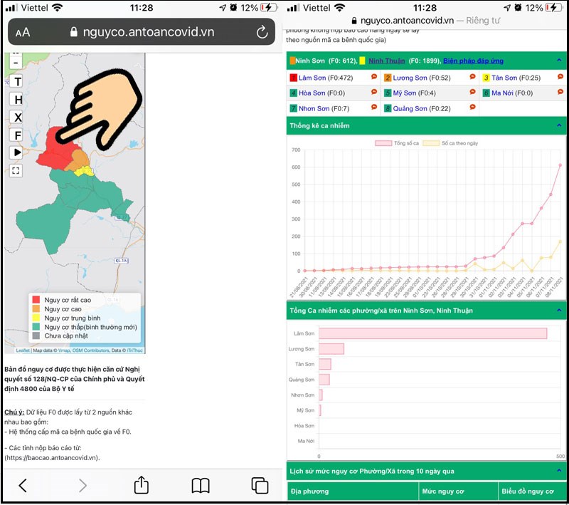Tap the H map control button
This screenshot has height=505, width=569.
tap(16, 99)
